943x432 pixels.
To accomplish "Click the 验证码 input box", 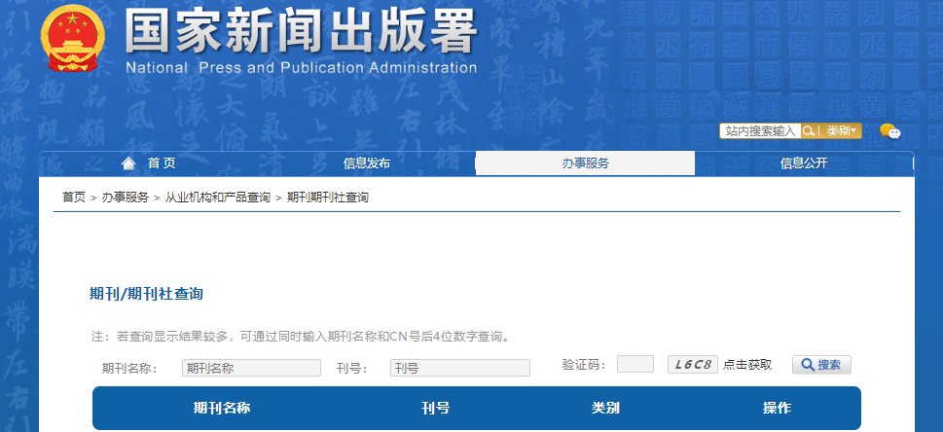I will pyautogui.click(x=635, y=364).
